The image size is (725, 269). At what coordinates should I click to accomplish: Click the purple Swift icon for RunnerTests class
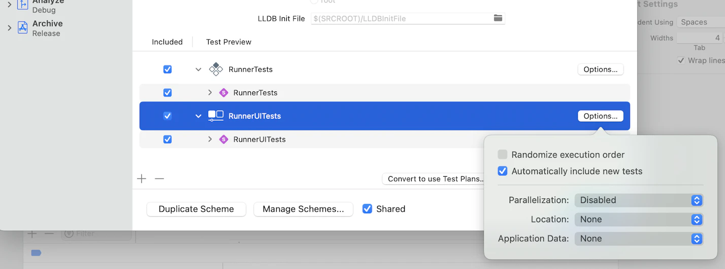coord(223,93)
